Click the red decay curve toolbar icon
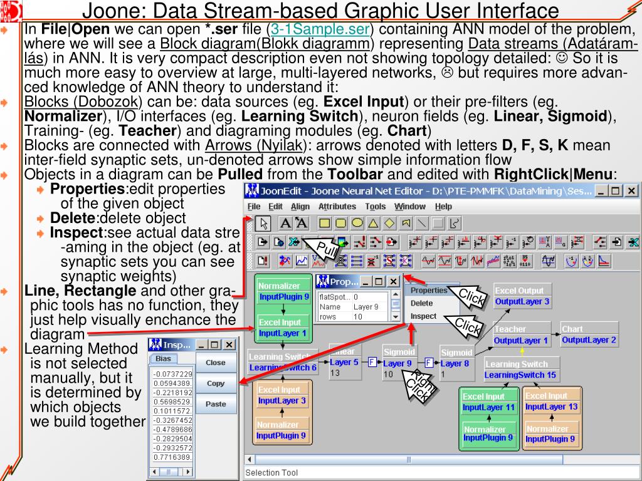The image size is (642, 481). [x=604, y=261]
